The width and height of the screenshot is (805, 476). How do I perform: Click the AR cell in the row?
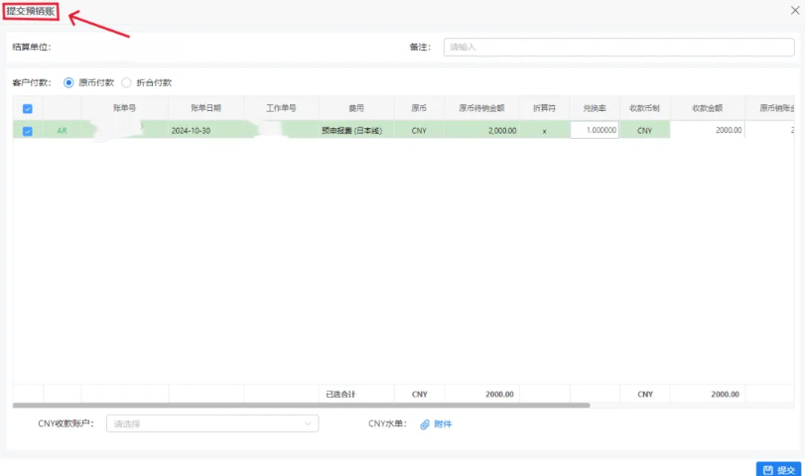(63, 131)
